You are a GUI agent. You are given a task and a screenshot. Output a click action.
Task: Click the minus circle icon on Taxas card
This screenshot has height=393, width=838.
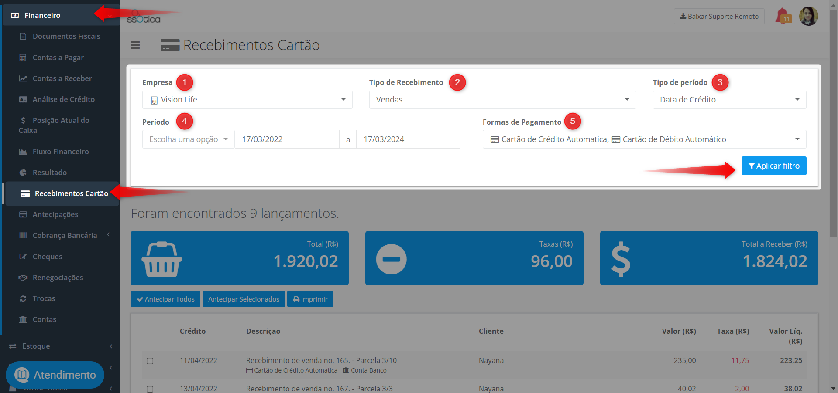tap(392, 259)
